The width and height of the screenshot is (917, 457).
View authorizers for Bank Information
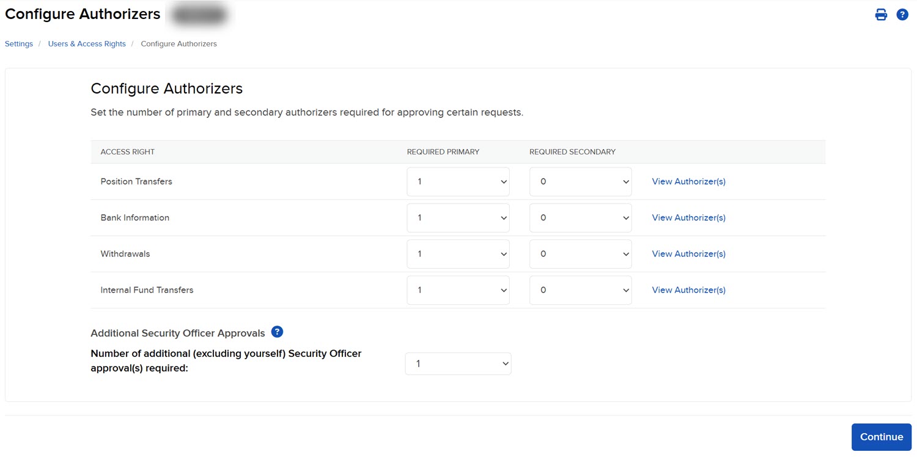pos(688,218)
